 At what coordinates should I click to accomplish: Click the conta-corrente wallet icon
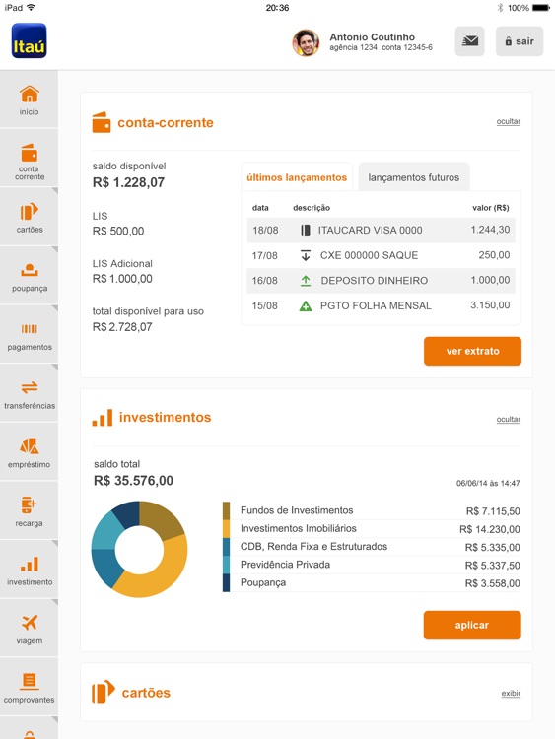102,122
